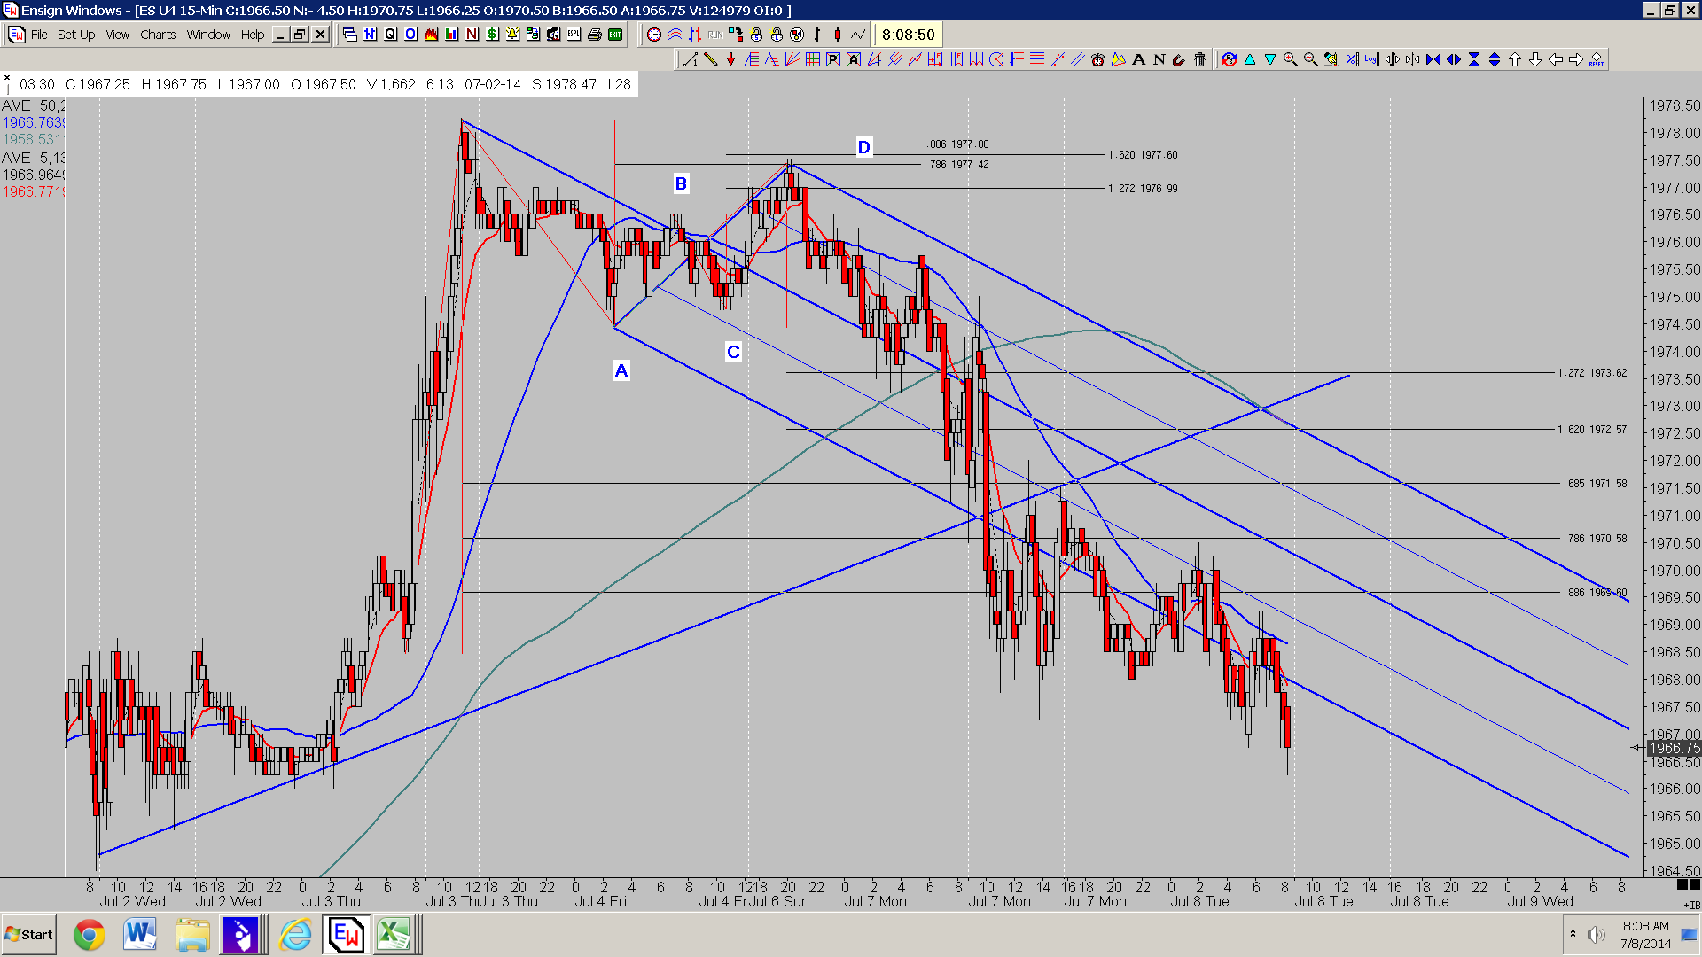Click the cyan down triangle icon
Screen dimensions: 1702x957
pos(1269,59)
